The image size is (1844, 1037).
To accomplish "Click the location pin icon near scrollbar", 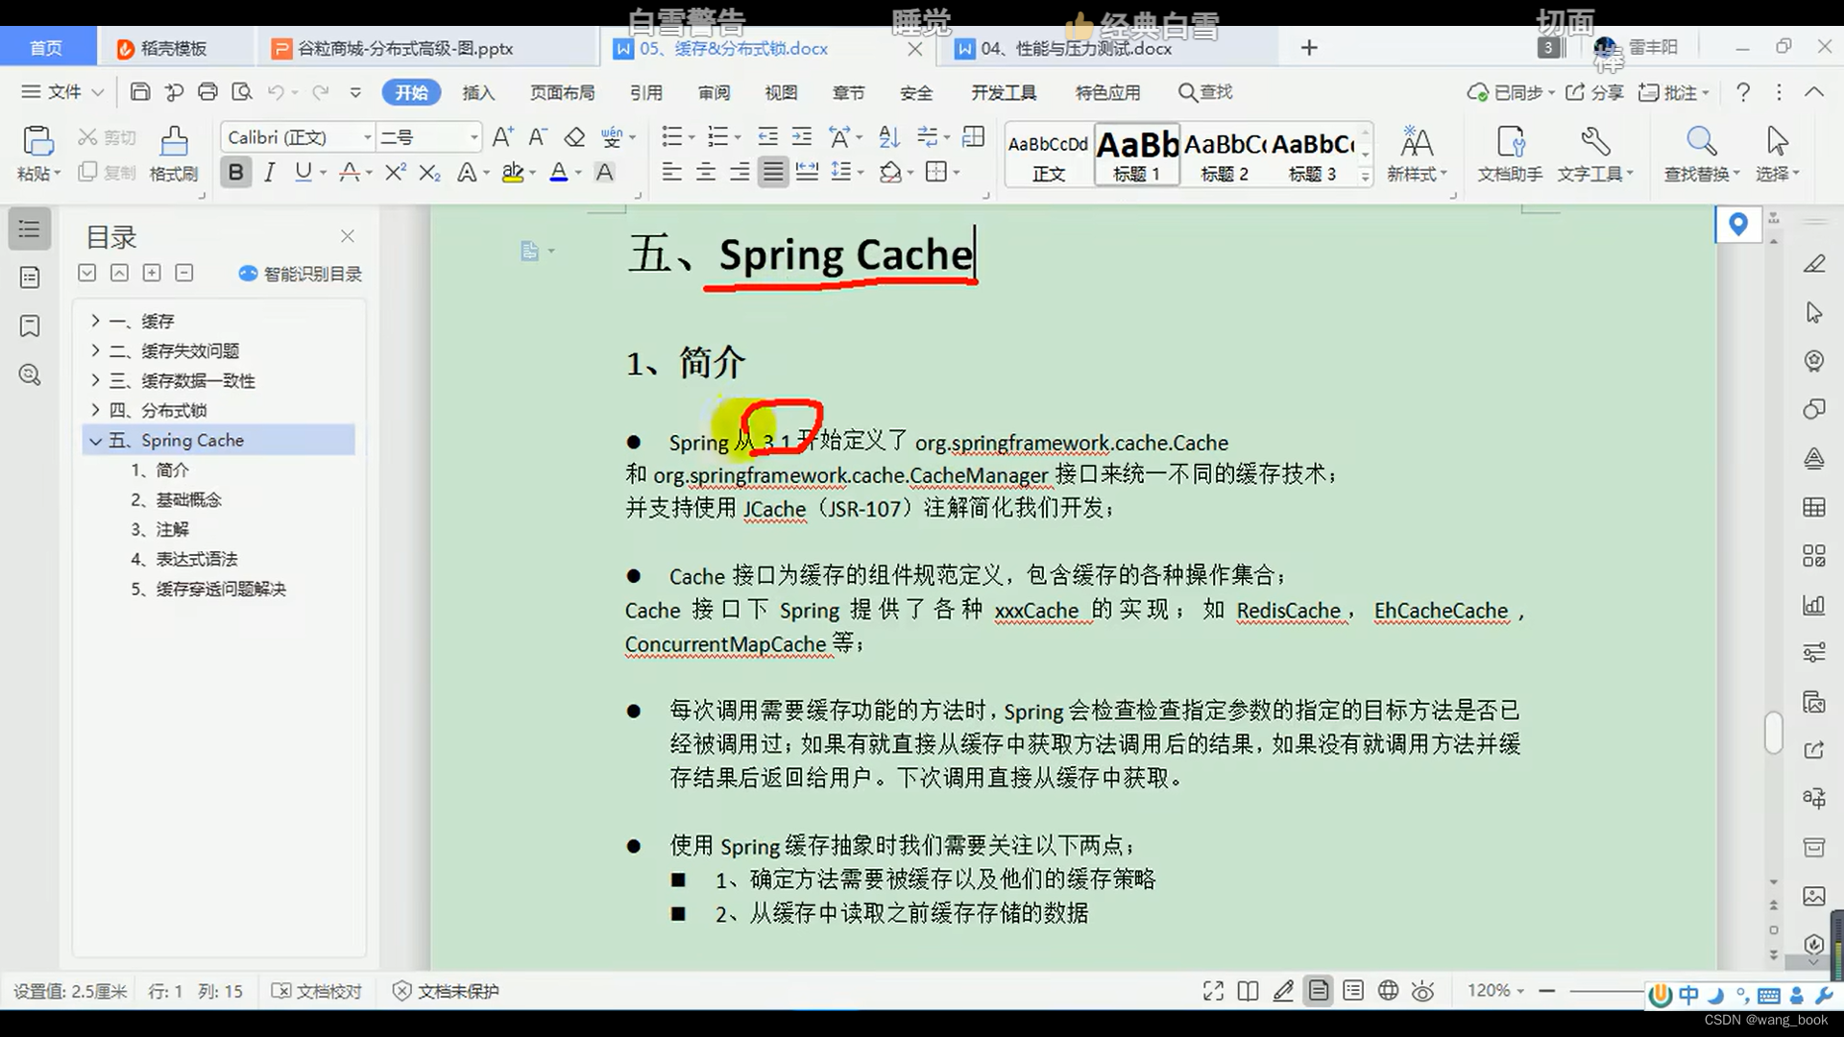I will click(1737, 225).
